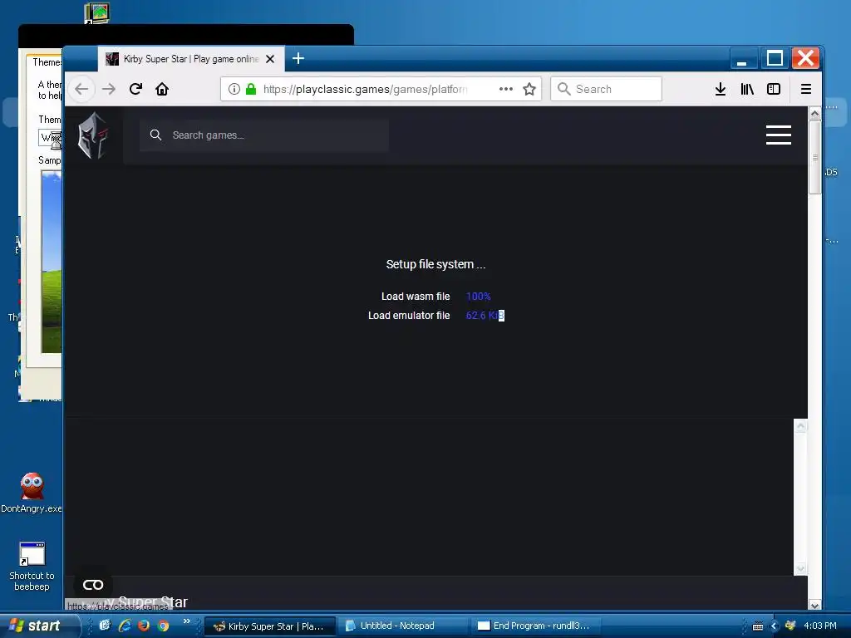
Task: Click the magnifier icon beside Search games
Action: point(155,135)
